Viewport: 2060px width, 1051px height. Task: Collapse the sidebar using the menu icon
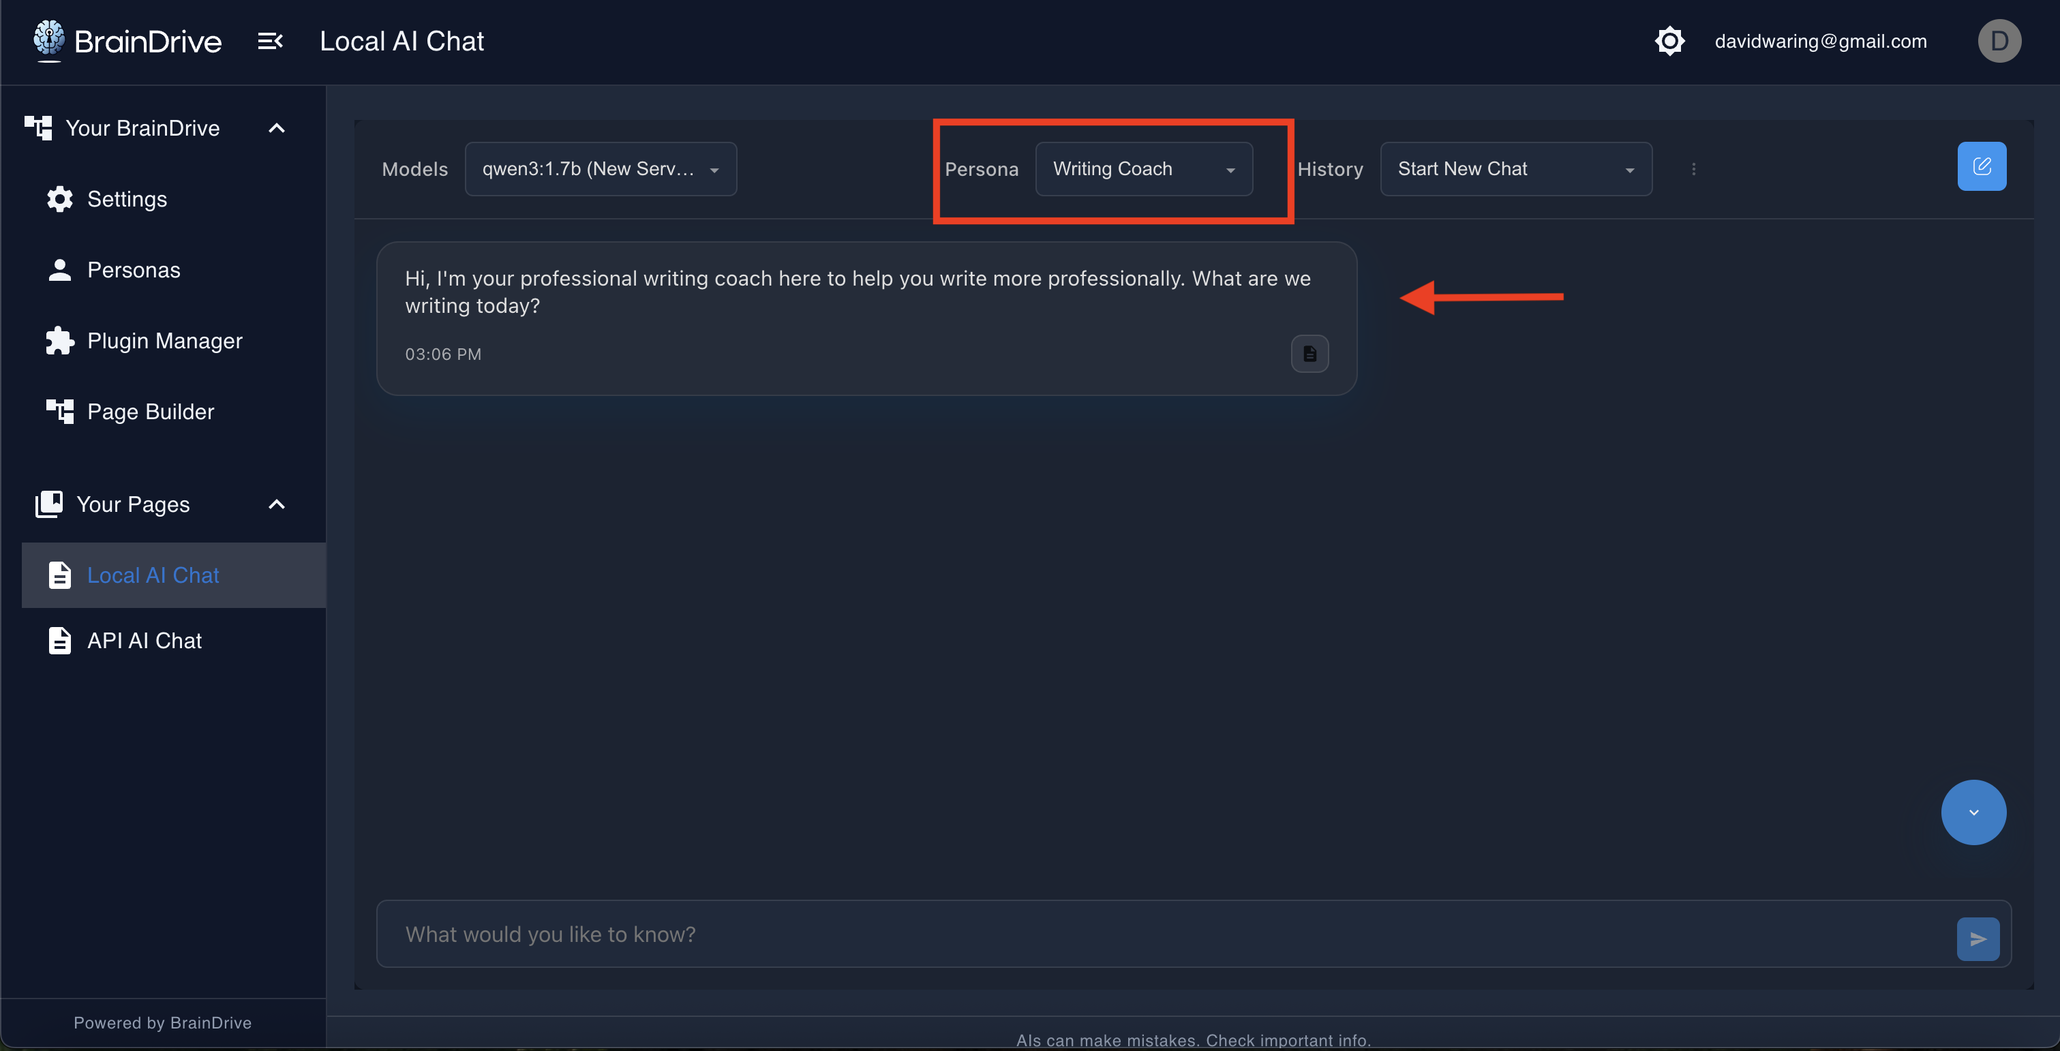click(269, 41)
